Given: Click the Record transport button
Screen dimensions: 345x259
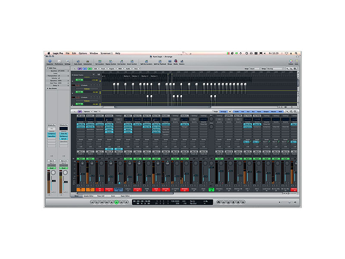Looking at the screenshot, I should (x=126, y=202).
